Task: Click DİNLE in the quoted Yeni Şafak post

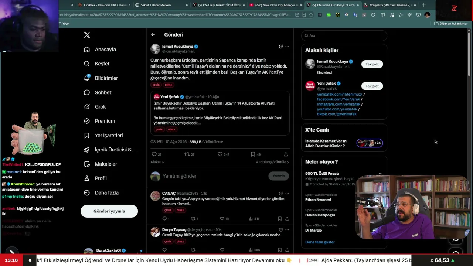Action: point(171,130)
